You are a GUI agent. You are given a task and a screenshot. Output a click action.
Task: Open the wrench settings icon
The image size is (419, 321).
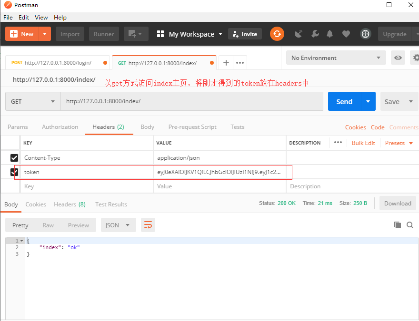click(315, 34)
